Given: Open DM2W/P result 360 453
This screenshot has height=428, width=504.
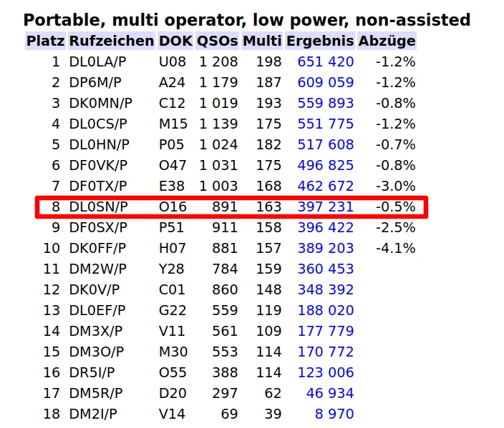Looking at the screenshot, I should tap(325, 269).
